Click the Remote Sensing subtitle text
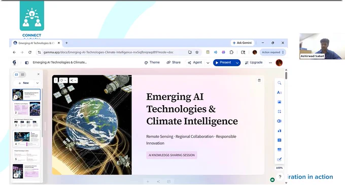345x185 pixels. [191, 140]
